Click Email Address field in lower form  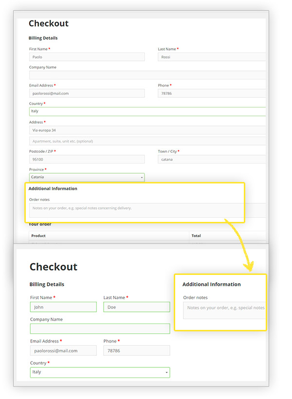point(63,350)
